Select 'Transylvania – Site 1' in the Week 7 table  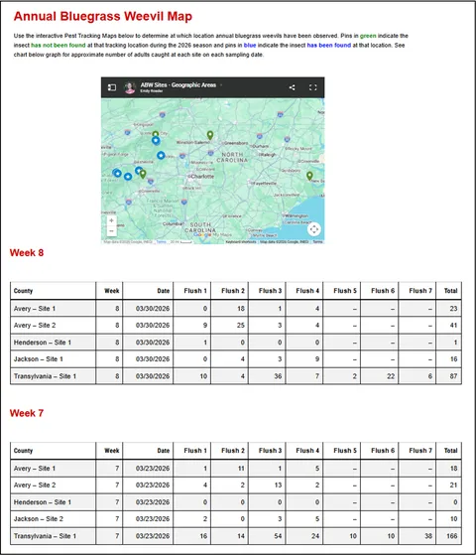[x=45, y=536]
